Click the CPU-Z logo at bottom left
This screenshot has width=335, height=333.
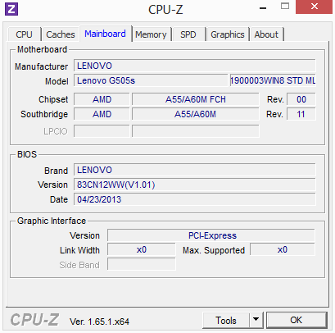[x=34, y=320]
